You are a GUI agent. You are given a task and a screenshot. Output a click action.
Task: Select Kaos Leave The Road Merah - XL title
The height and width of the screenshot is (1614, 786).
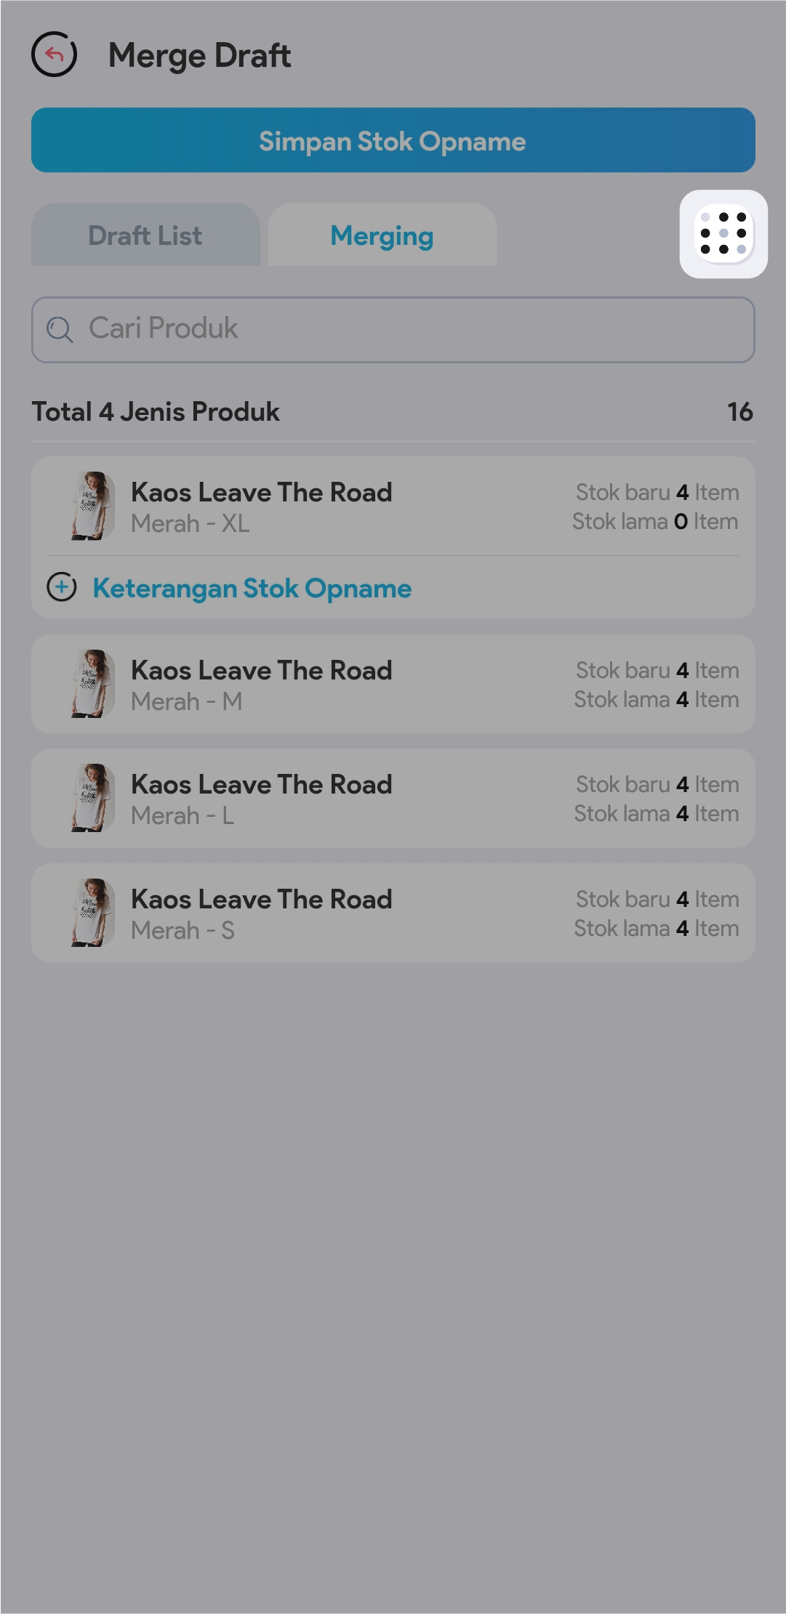coord(261,493)
